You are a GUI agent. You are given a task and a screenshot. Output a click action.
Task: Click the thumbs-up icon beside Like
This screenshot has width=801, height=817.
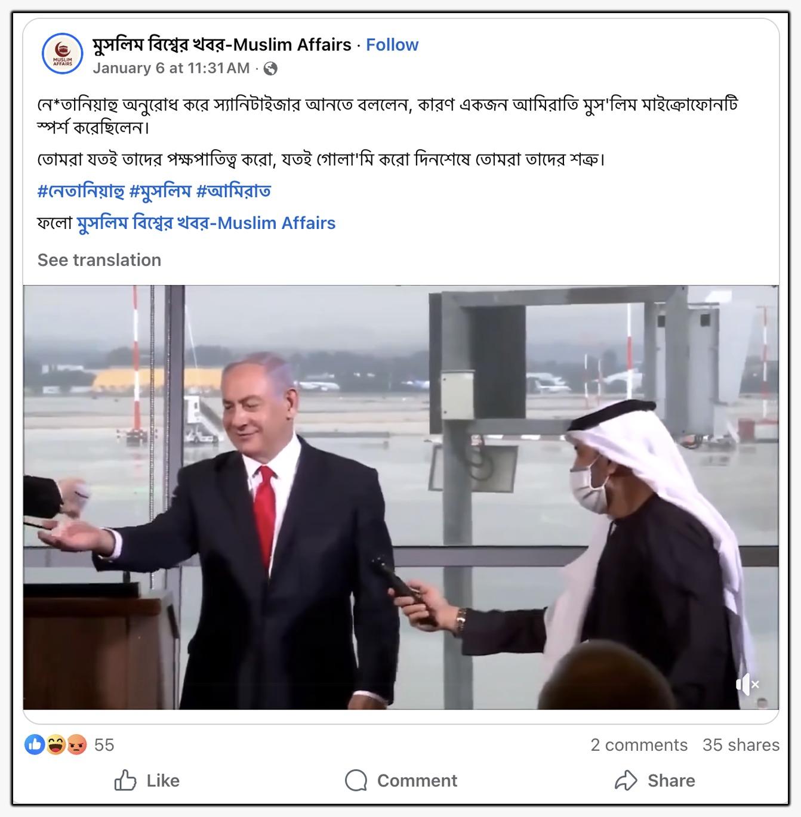pyautogui.click(x=125, y=780)
